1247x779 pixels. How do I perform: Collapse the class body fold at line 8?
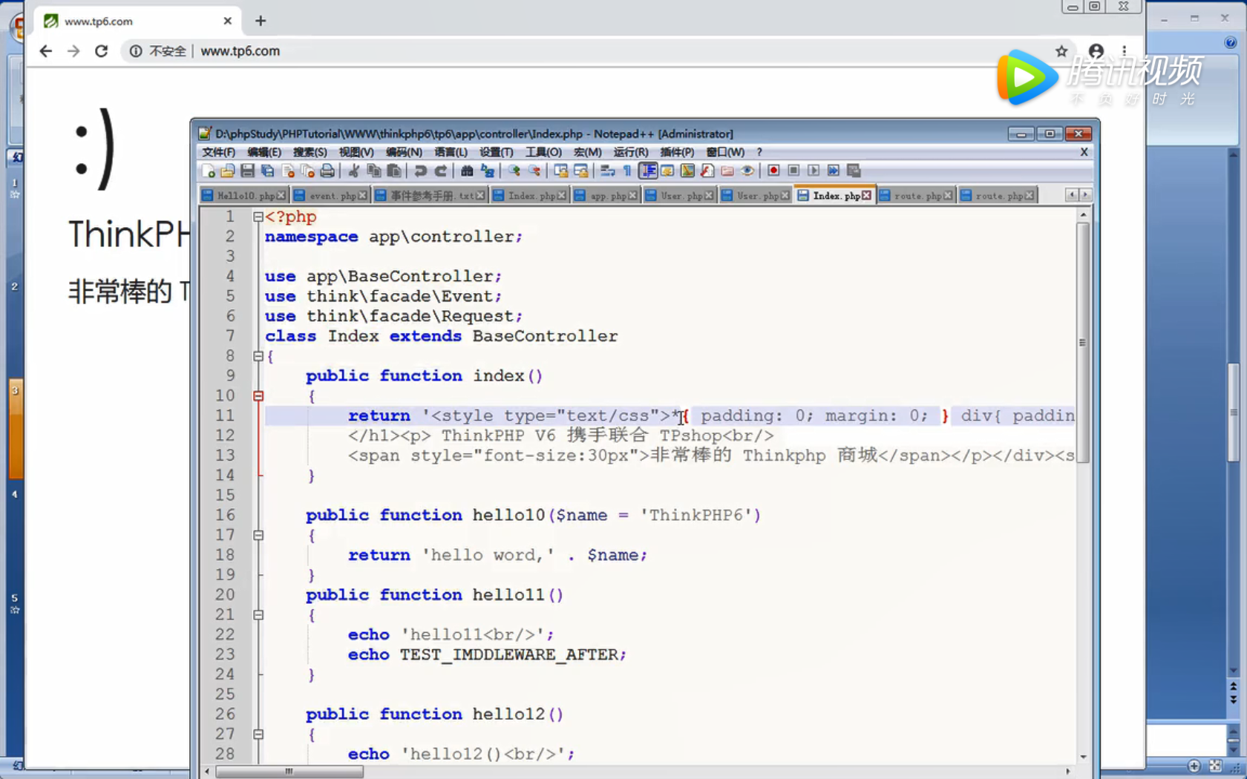pos(258,356)
